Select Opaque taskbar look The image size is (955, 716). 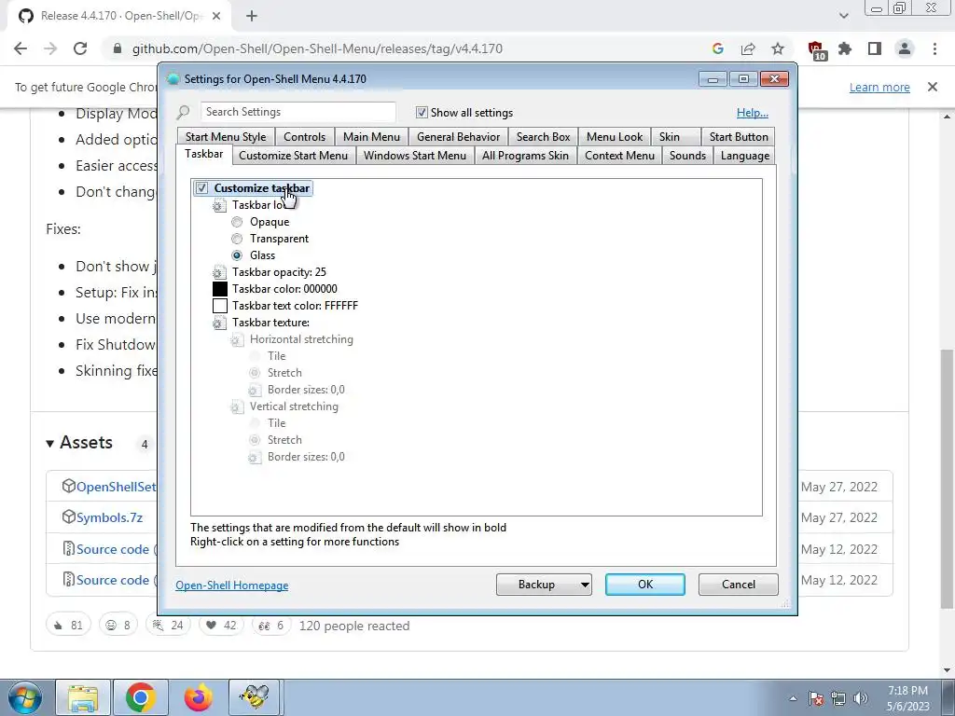[237, 222]
